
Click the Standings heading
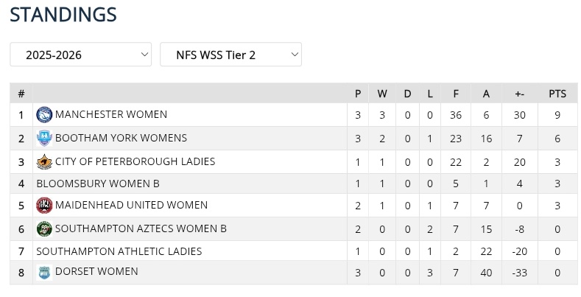pos(63,15)
